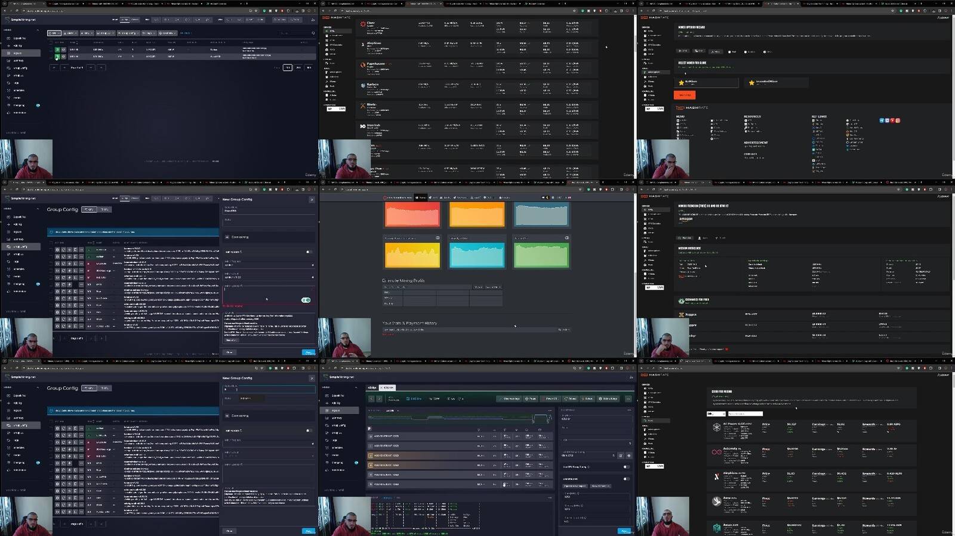The height and width of the screenshot is (536, 955).
Task: Open small dropdown left of white search box
Action: tap(715, 414)
